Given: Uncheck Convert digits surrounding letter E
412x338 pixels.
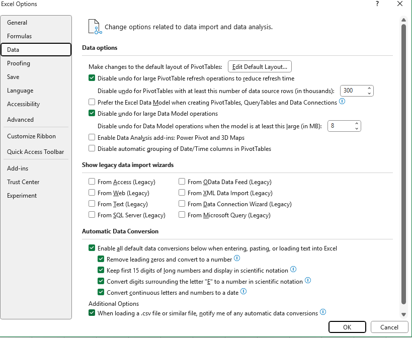Looking at the screenshot, I should [x=101, y=281].
